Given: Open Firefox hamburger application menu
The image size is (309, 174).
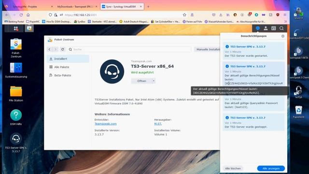Looking at the screenshot, I should (285, 15).
